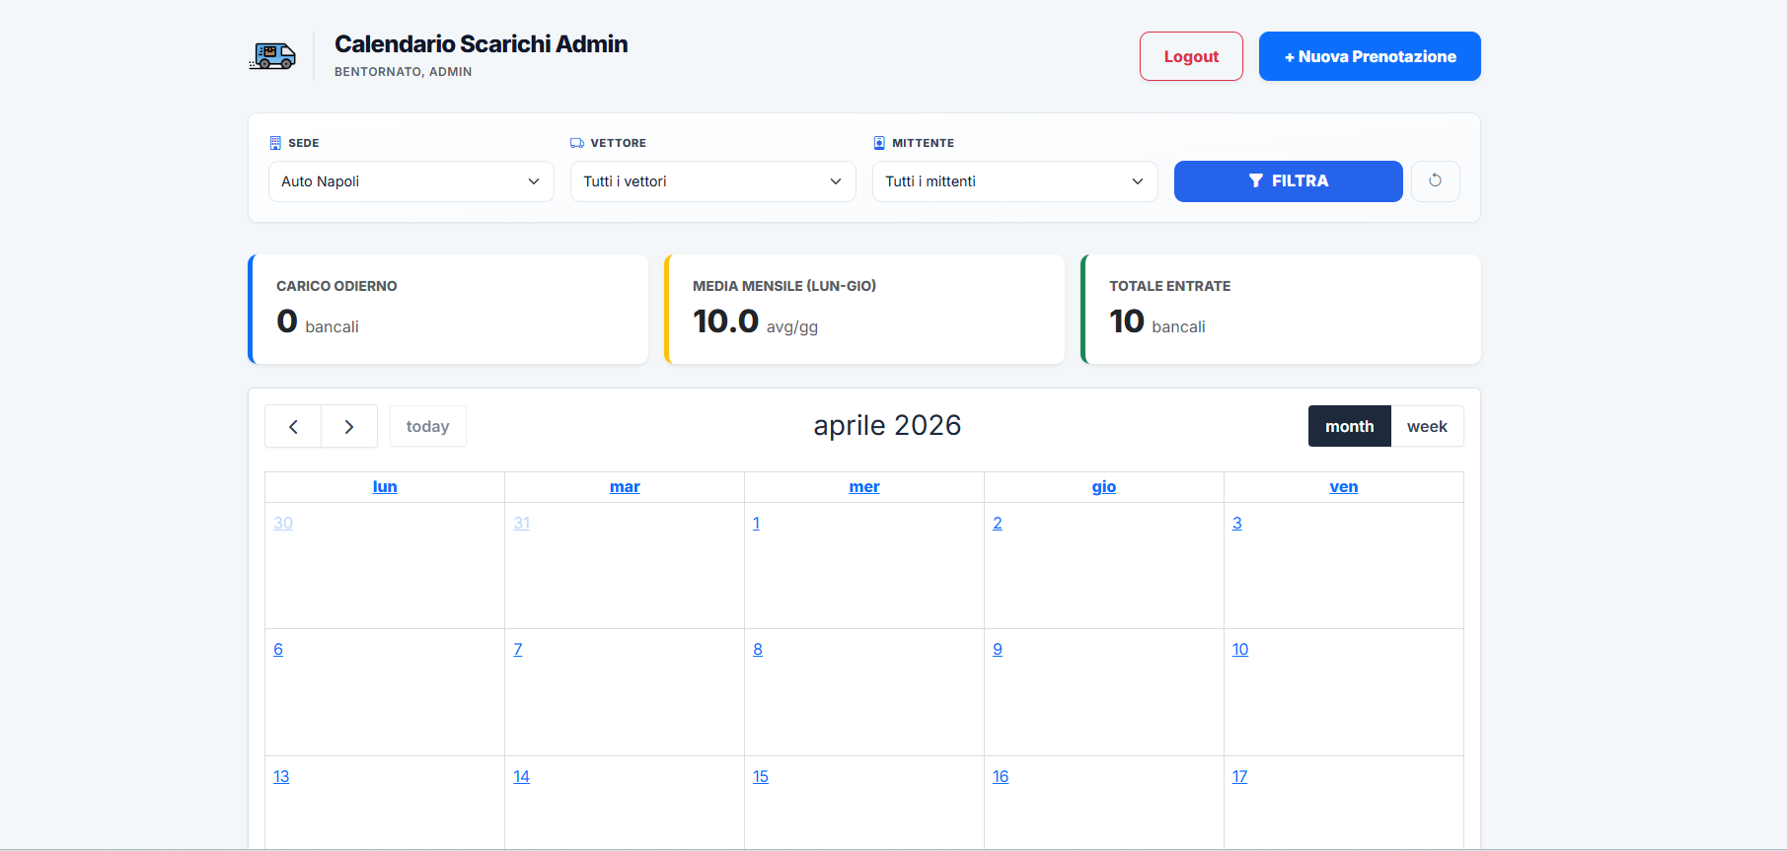Click the building icon beside SEDE

click(275, 143)
